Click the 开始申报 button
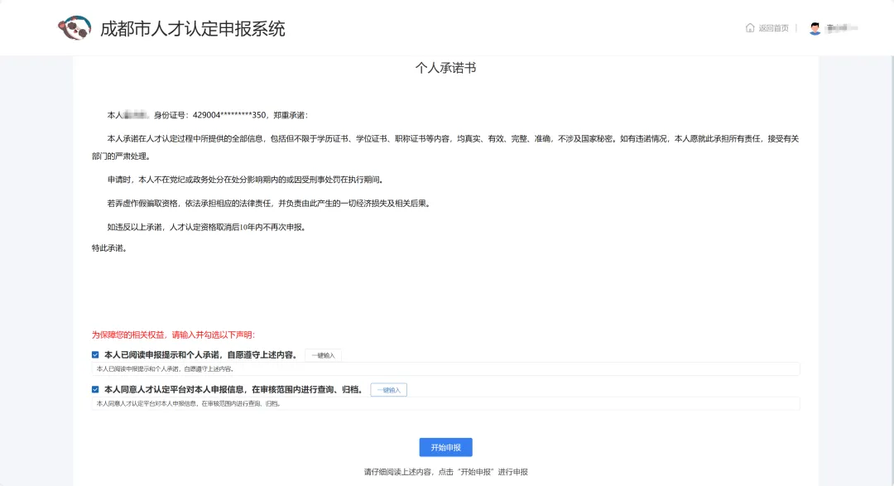Viewport: 894px width, 486px height. point(446,447)
